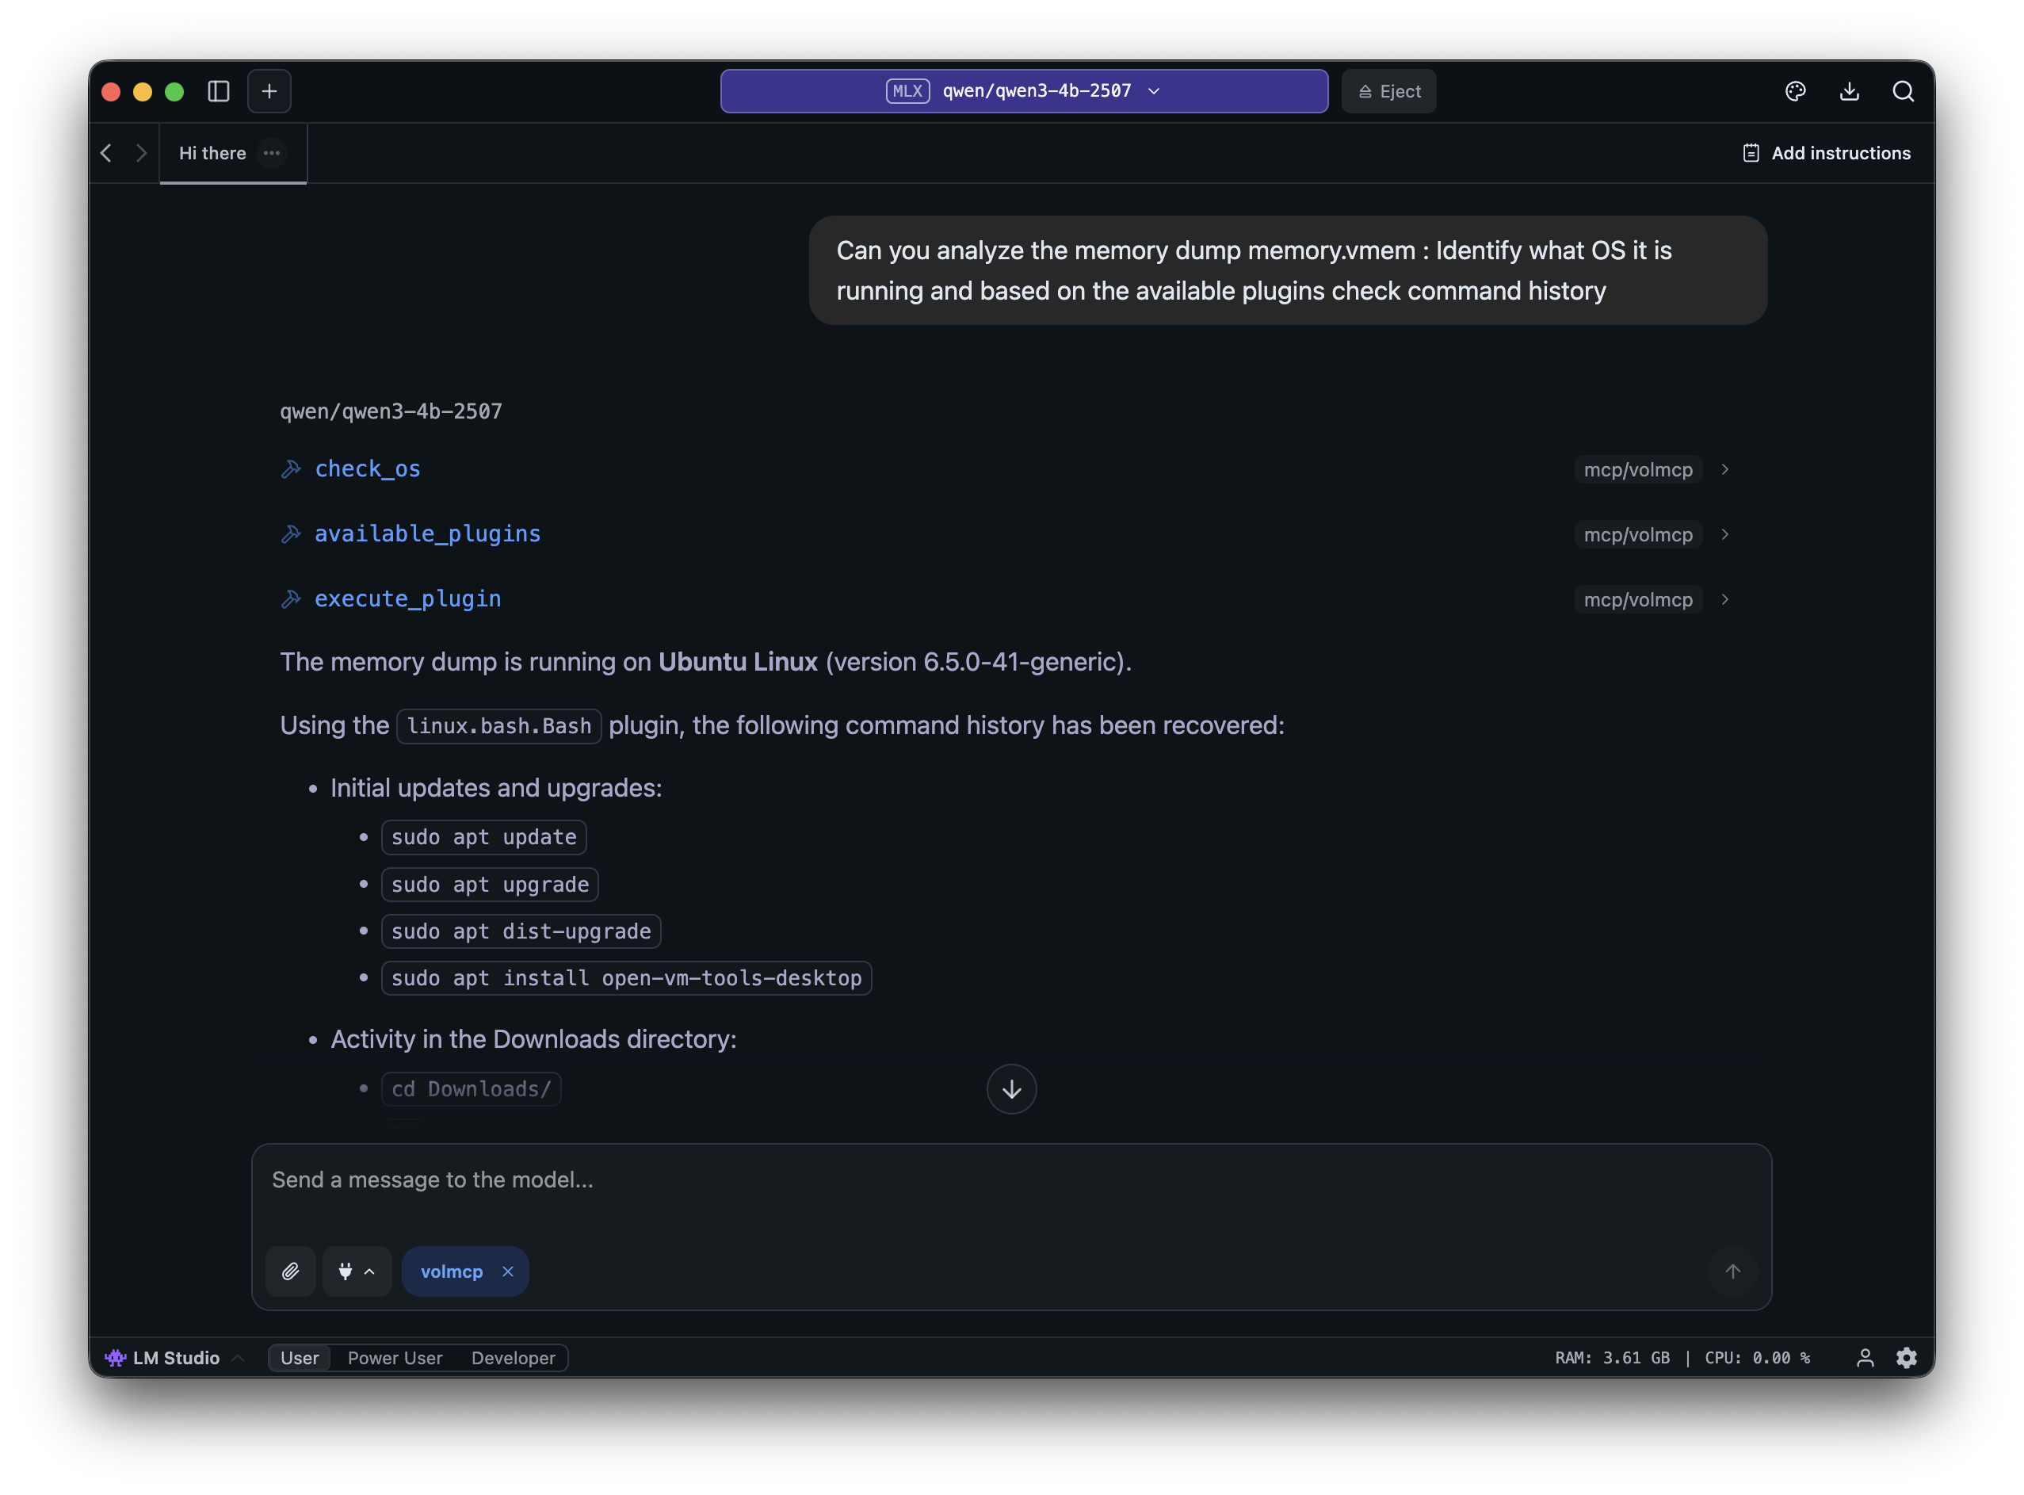Open the Hi there tab options menu
Image resolution: width=2024 pixels, height=1495 pixels.
coord(272,153)
